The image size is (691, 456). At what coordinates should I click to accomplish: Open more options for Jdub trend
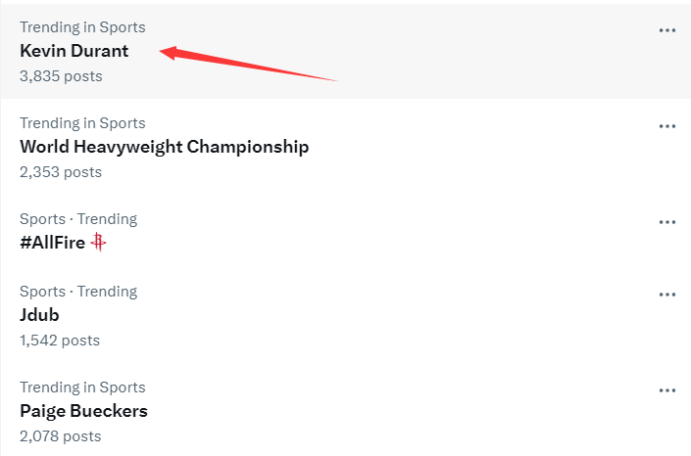(667, 295)
